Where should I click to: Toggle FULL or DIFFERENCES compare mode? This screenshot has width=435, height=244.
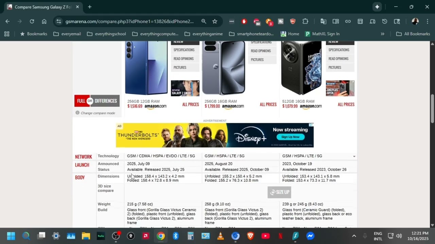[x=97, y=101]
